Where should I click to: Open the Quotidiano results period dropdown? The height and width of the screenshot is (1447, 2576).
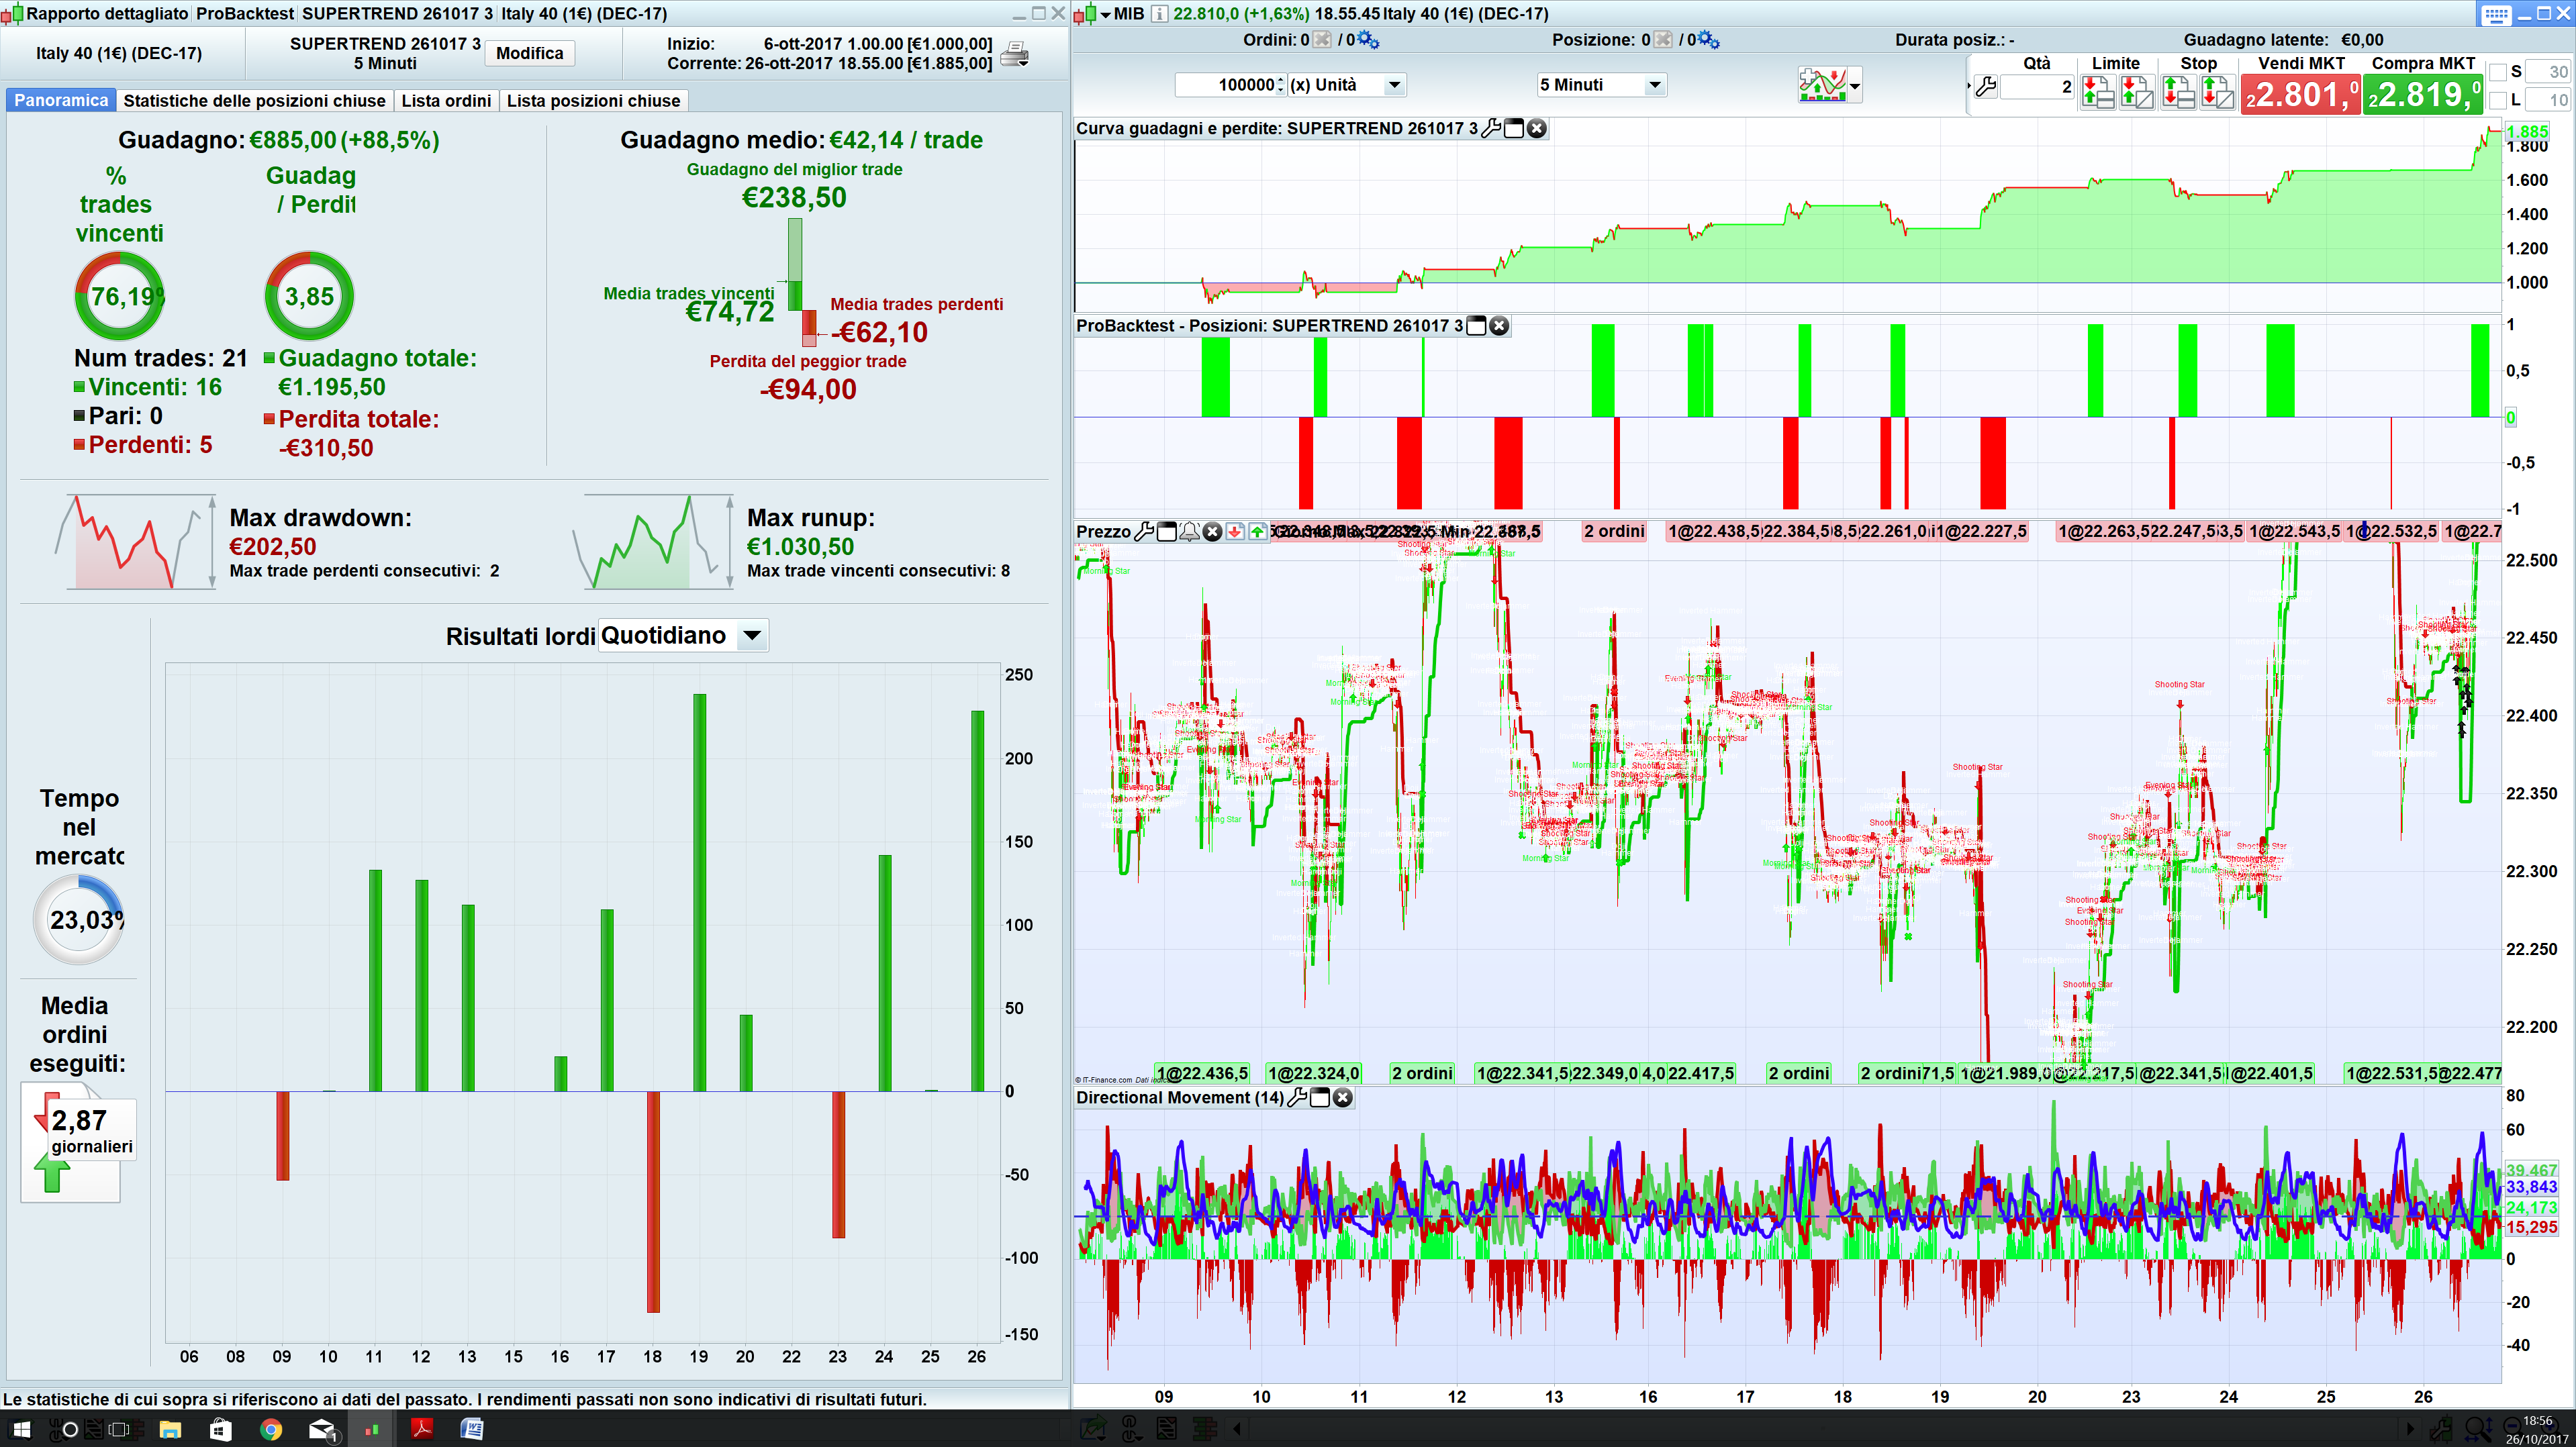click(x=752, y=636)
